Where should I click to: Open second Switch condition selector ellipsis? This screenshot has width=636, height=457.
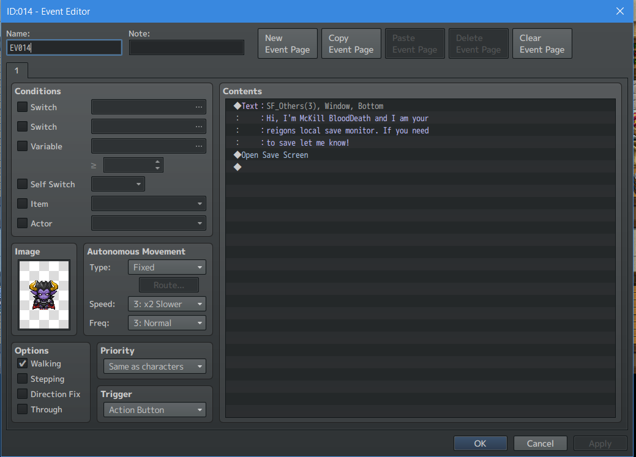coord(199,127)
